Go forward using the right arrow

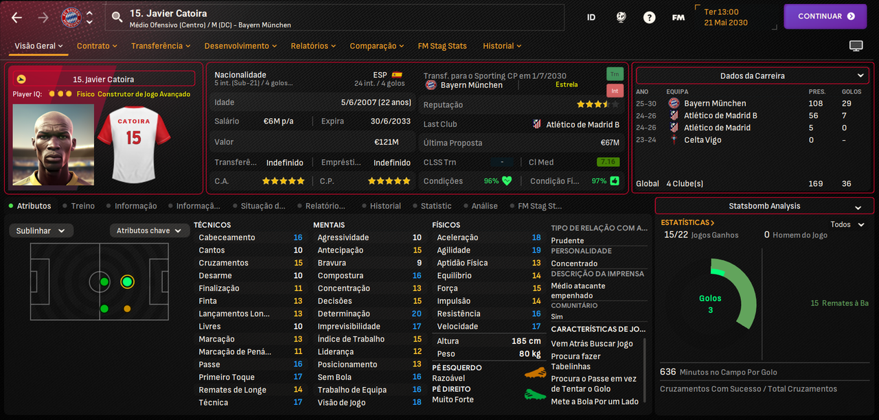pyautogui.click(x=43, y=17)
